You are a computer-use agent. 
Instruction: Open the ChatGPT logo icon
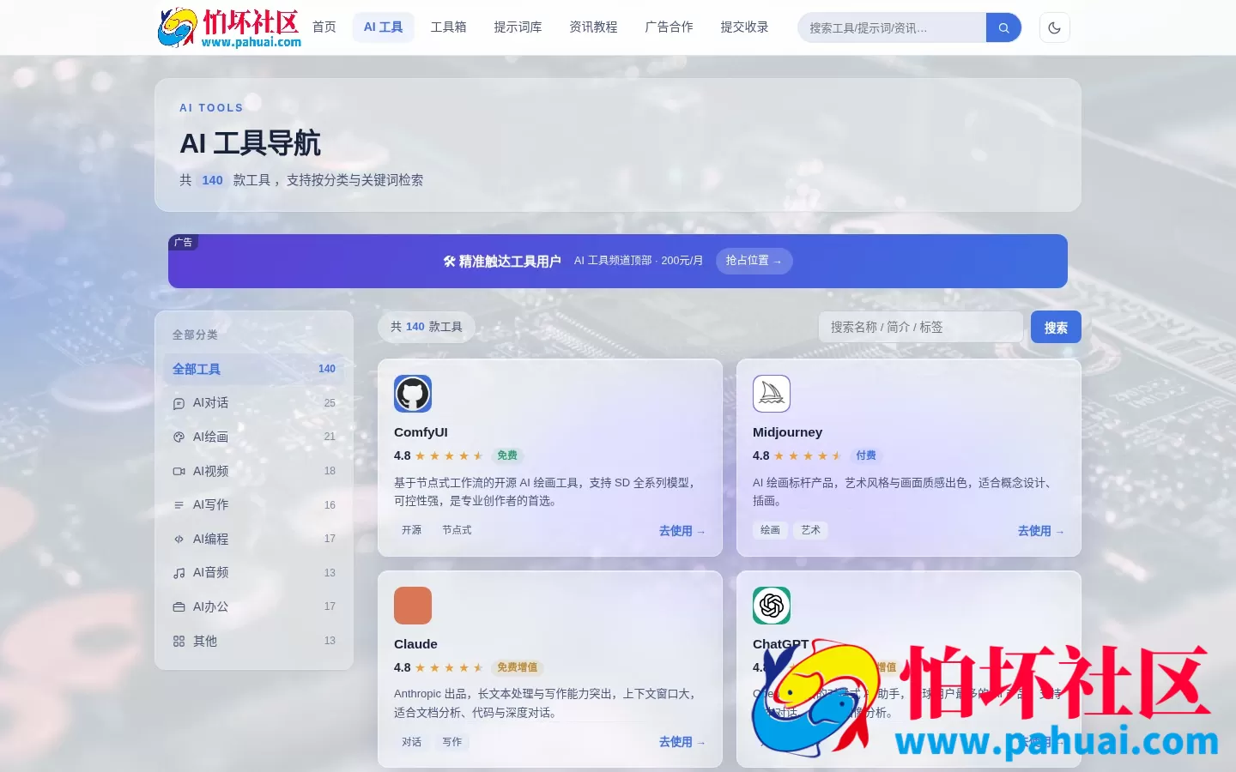point(772,606)
